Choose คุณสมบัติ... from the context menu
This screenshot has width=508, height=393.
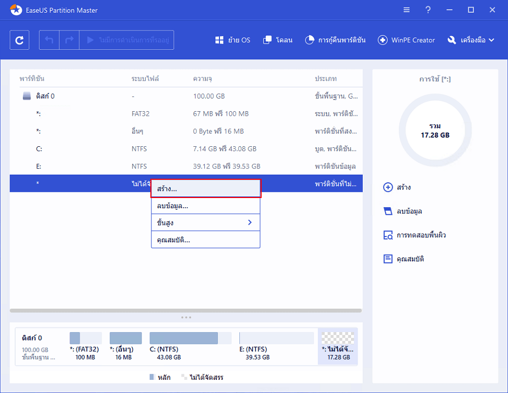pos(206,240)
